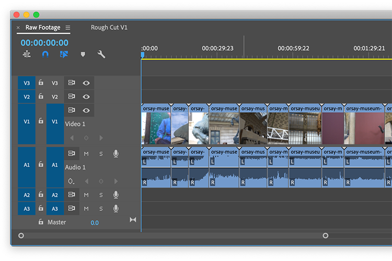Click the nest sequences insert icon
This screenshot has width=392, height=261.
(27, 54)
